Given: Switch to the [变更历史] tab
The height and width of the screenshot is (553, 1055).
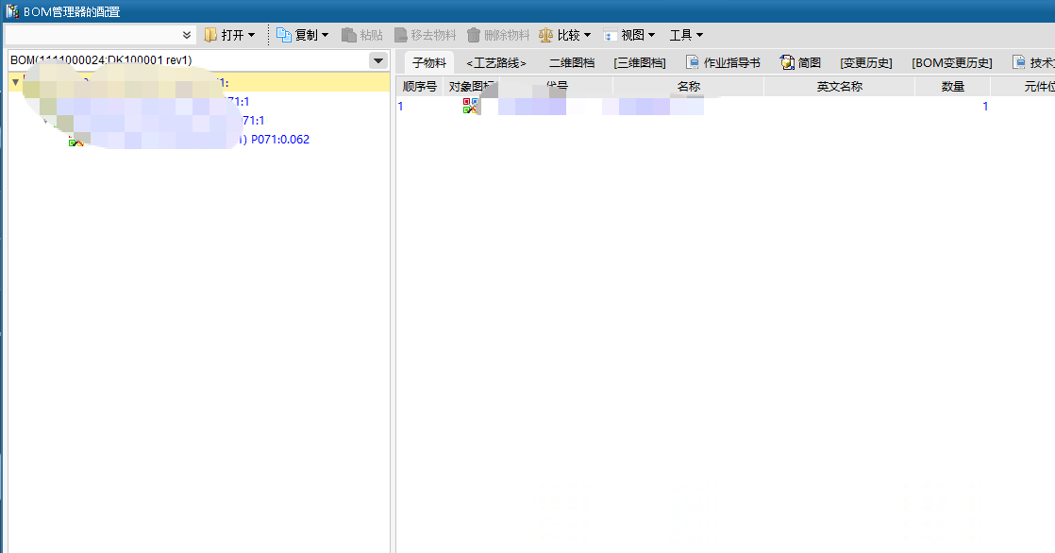Looking at the screenshot, I should (866, 62).
